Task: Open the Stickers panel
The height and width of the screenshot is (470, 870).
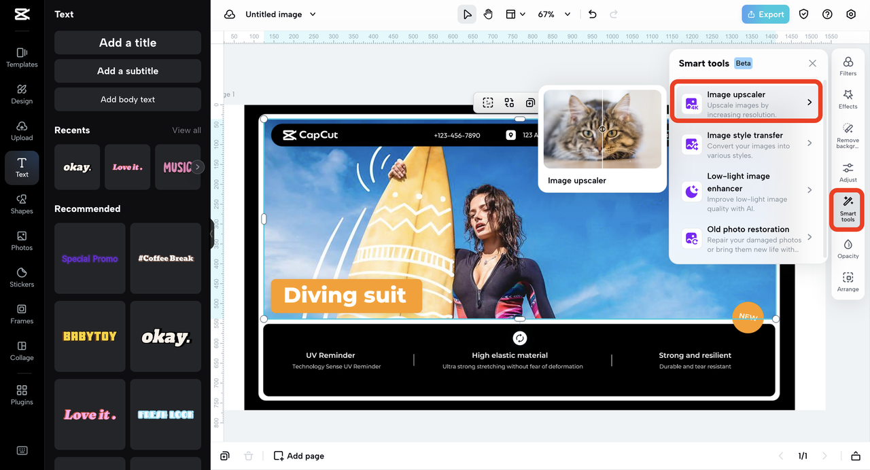Action: point(22,277)
